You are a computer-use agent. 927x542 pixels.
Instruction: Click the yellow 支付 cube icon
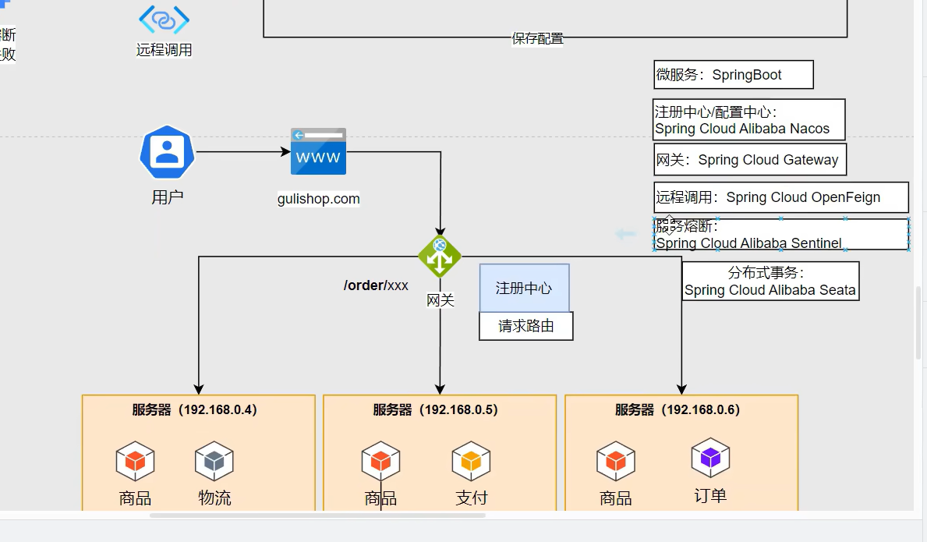[471, 461]
